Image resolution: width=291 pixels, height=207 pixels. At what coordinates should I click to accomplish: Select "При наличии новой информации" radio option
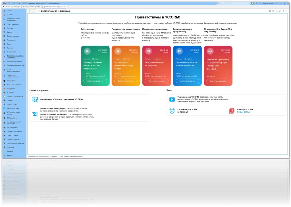coord(59,157)
